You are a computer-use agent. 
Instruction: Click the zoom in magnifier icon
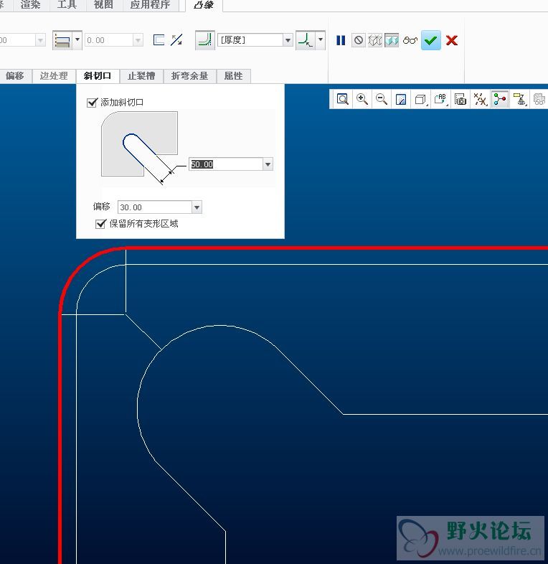coord(362,99)
